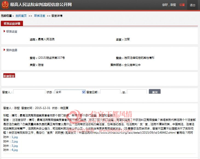
Task: Click judge name 汪军
Action: tap(127, 39)
